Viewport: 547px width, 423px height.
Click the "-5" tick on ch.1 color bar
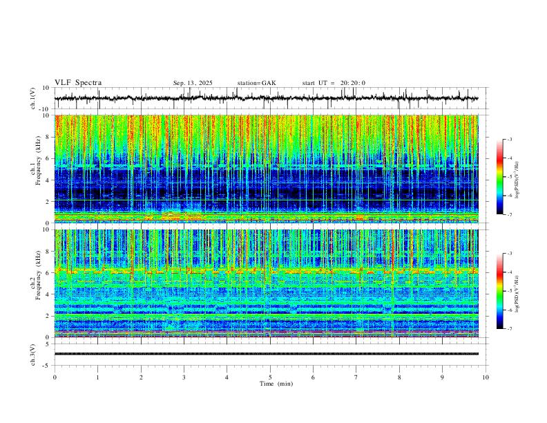[510, 177]
